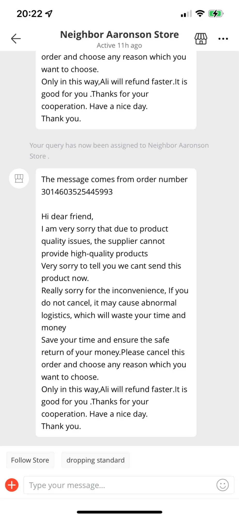
Task: Go back using the left arrow
Action: pos(16,39)
